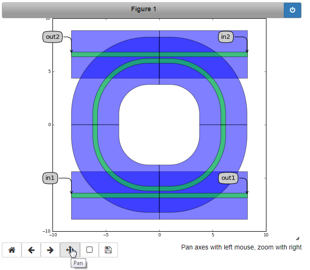The height and width of the screenshot is (270, 310).
Task: Click the in1 port annotation
Action: [50, 178]
